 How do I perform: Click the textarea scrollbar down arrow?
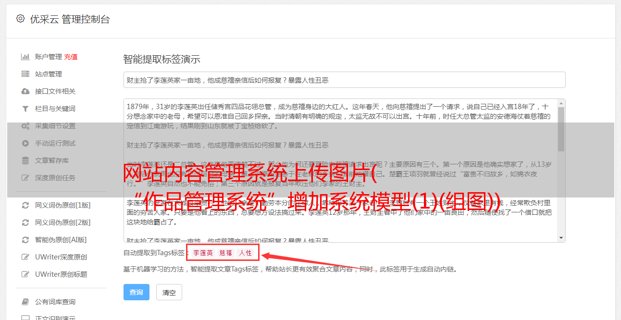click(561, 238)
